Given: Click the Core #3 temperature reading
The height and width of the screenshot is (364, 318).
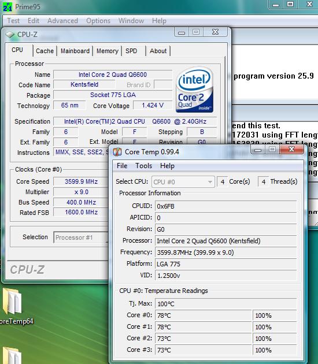Looking at the screenshot, I should (204, 350).
